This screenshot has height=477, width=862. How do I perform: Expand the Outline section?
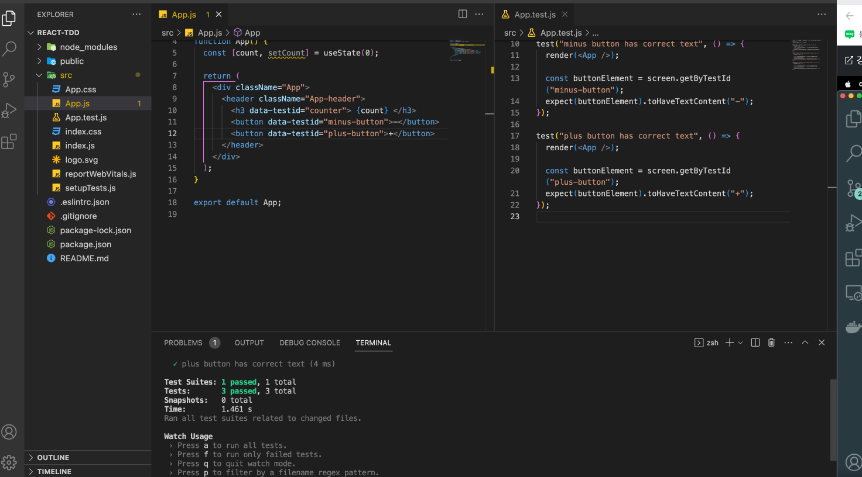coord(88,458)
